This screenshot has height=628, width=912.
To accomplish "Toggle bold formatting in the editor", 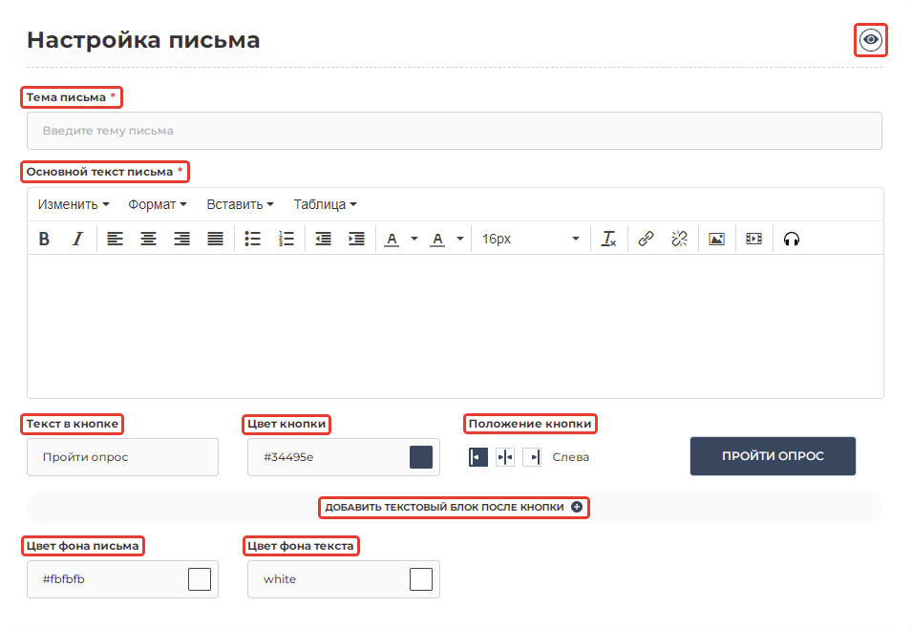I will (44, 239).
